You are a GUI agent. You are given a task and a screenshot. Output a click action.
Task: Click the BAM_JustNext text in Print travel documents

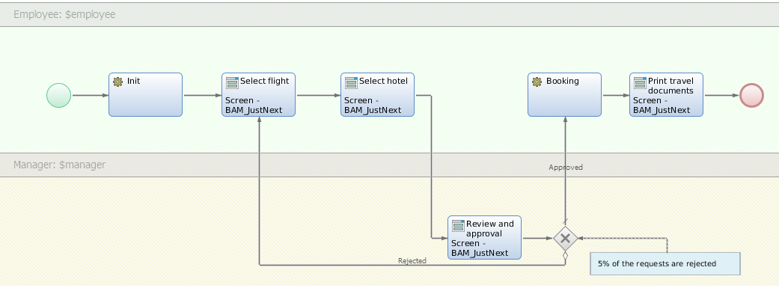click(x=662, y=110)
